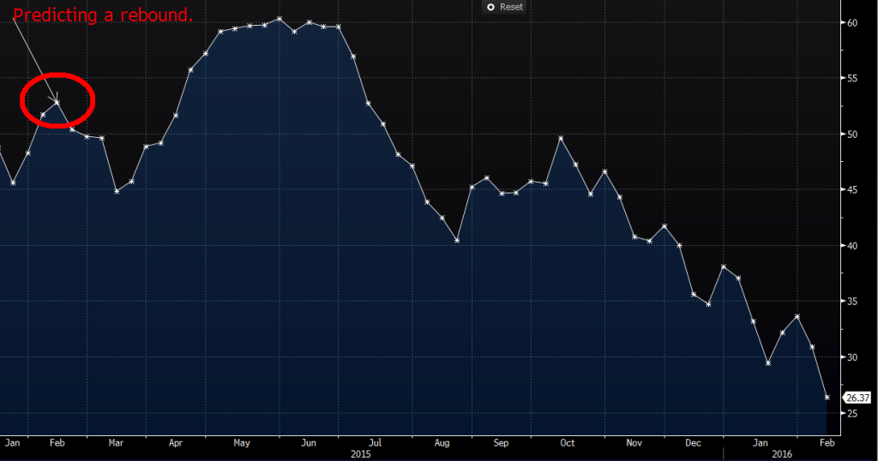Click the late January 2016 peak near 33.5
Image resolution: width=878 pixels, height=461 pixels.
(797, 317)
